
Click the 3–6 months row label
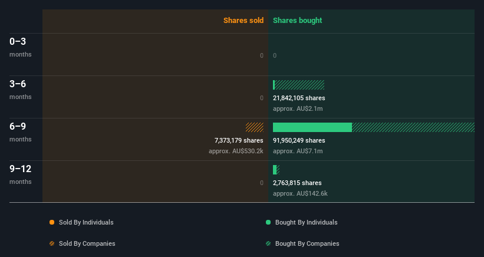[x=21, y=90]
